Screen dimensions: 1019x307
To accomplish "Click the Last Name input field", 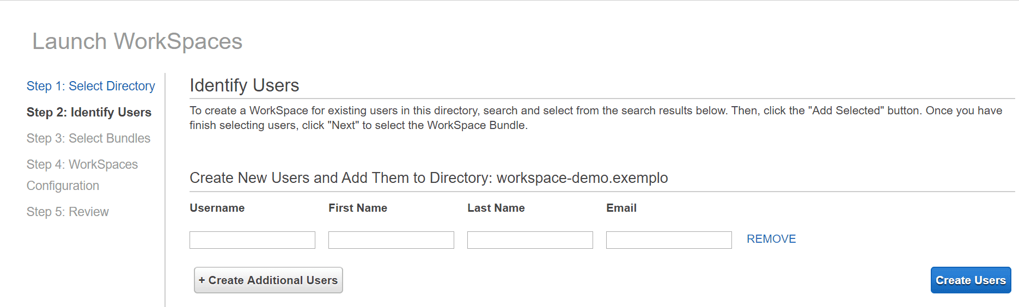I will (x=530, y=240).
